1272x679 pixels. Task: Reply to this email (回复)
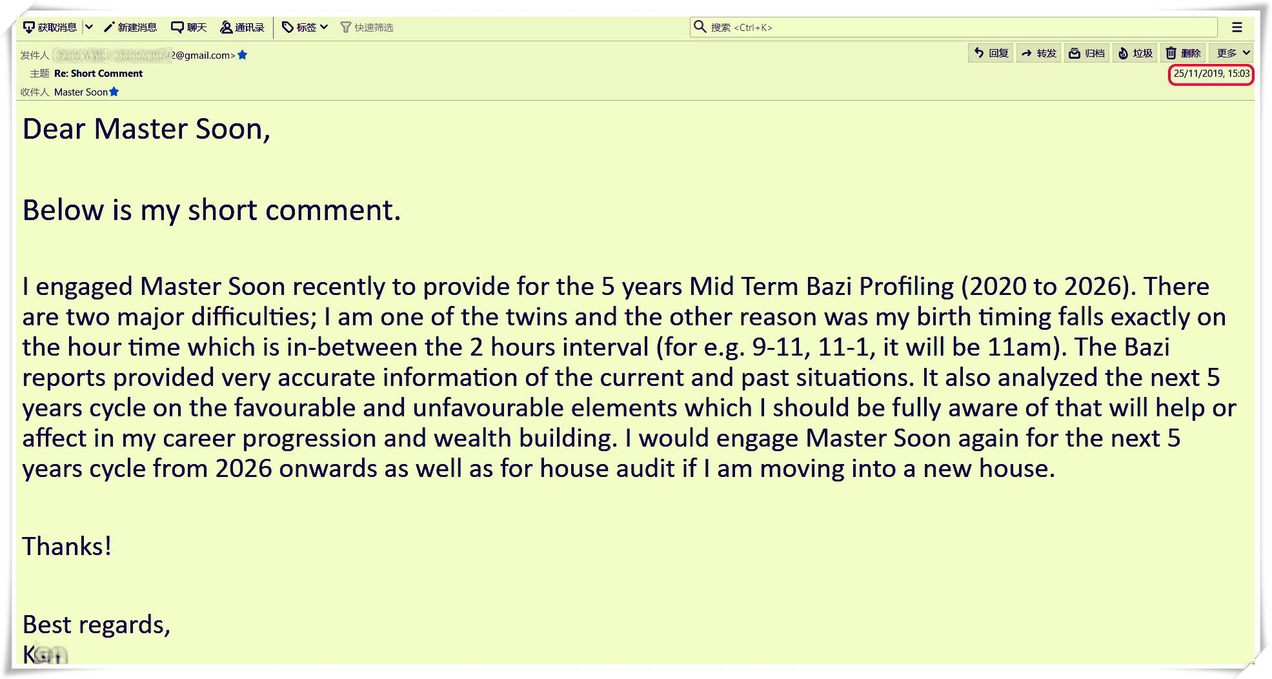tap(991, 53)
